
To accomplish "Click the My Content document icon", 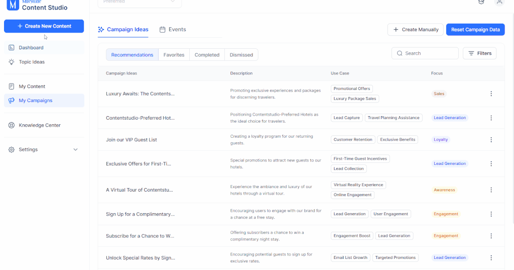I will [x=12, y=86].
